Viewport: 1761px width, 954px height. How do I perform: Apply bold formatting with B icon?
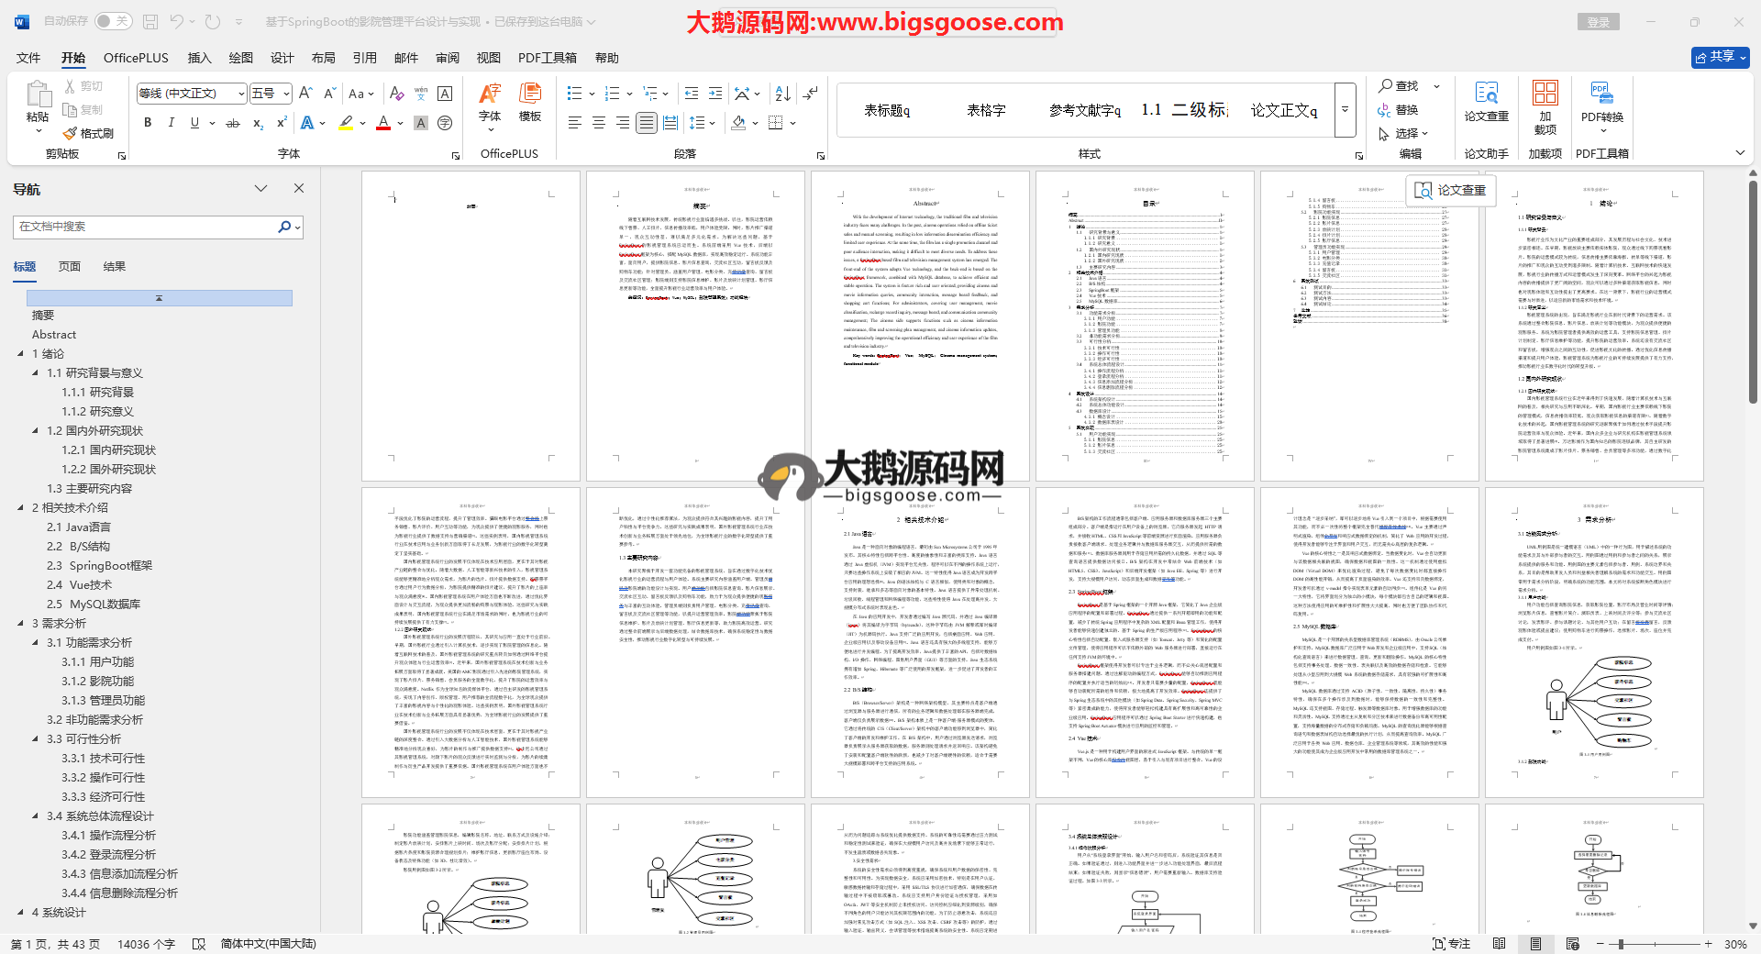pos(148,123)
